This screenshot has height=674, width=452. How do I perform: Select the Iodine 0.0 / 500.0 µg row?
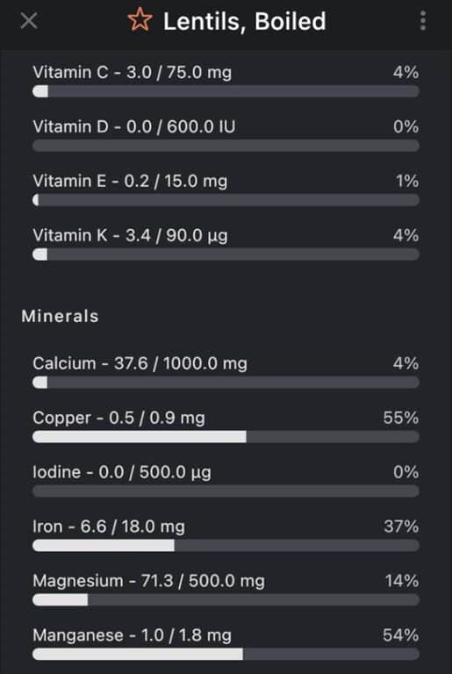[x=226, y=481]
